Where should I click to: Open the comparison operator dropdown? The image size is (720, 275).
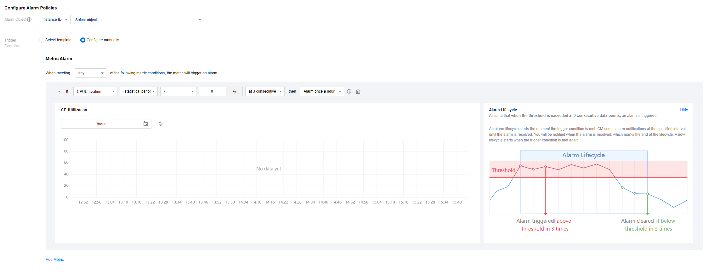pyautogui.click(x=178, y=91)
